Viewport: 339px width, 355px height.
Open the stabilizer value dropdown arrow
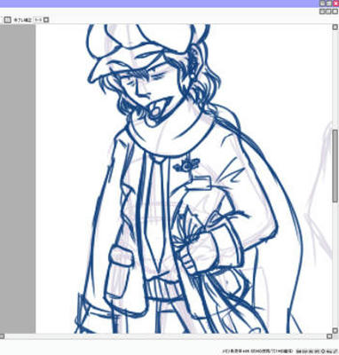pos(46,20)
